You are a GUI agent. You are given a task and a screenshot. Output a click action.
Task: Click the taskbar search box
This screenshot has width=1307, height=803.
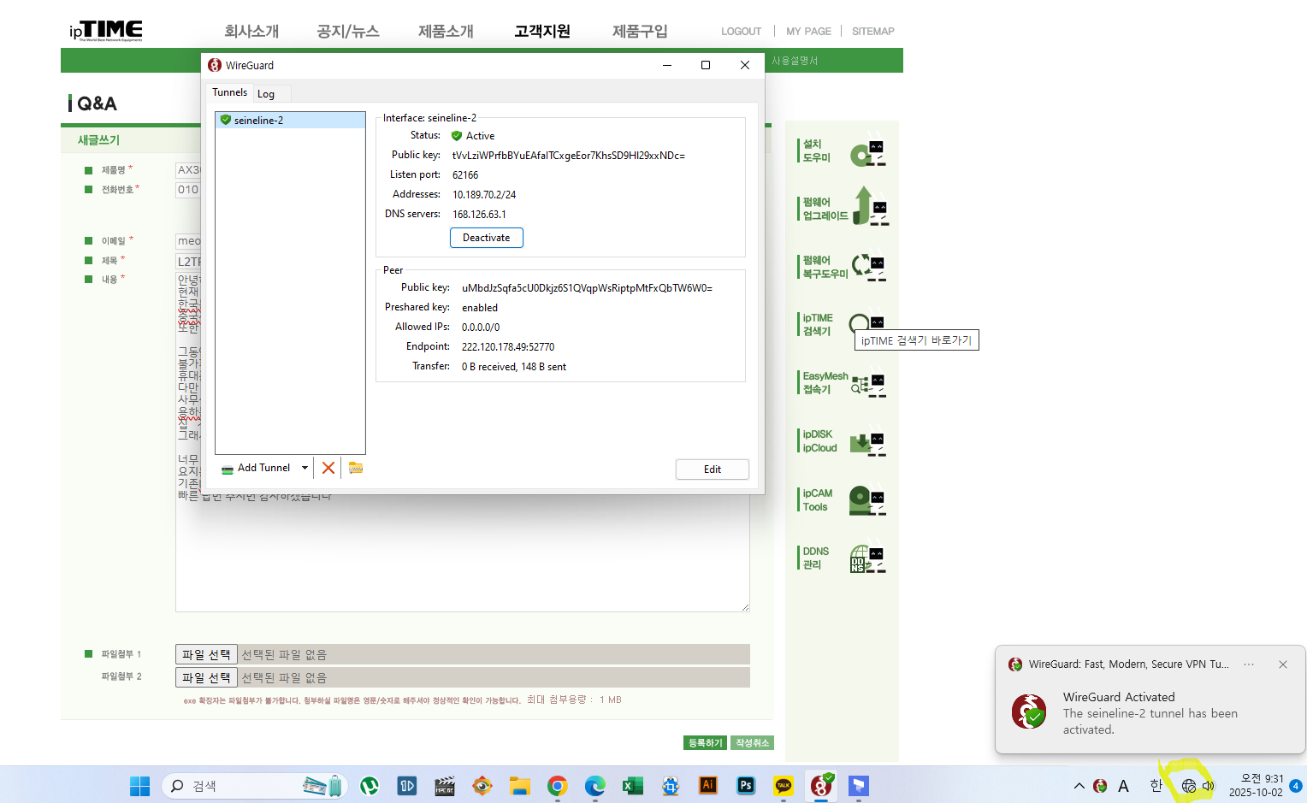(x=254, y=786)
